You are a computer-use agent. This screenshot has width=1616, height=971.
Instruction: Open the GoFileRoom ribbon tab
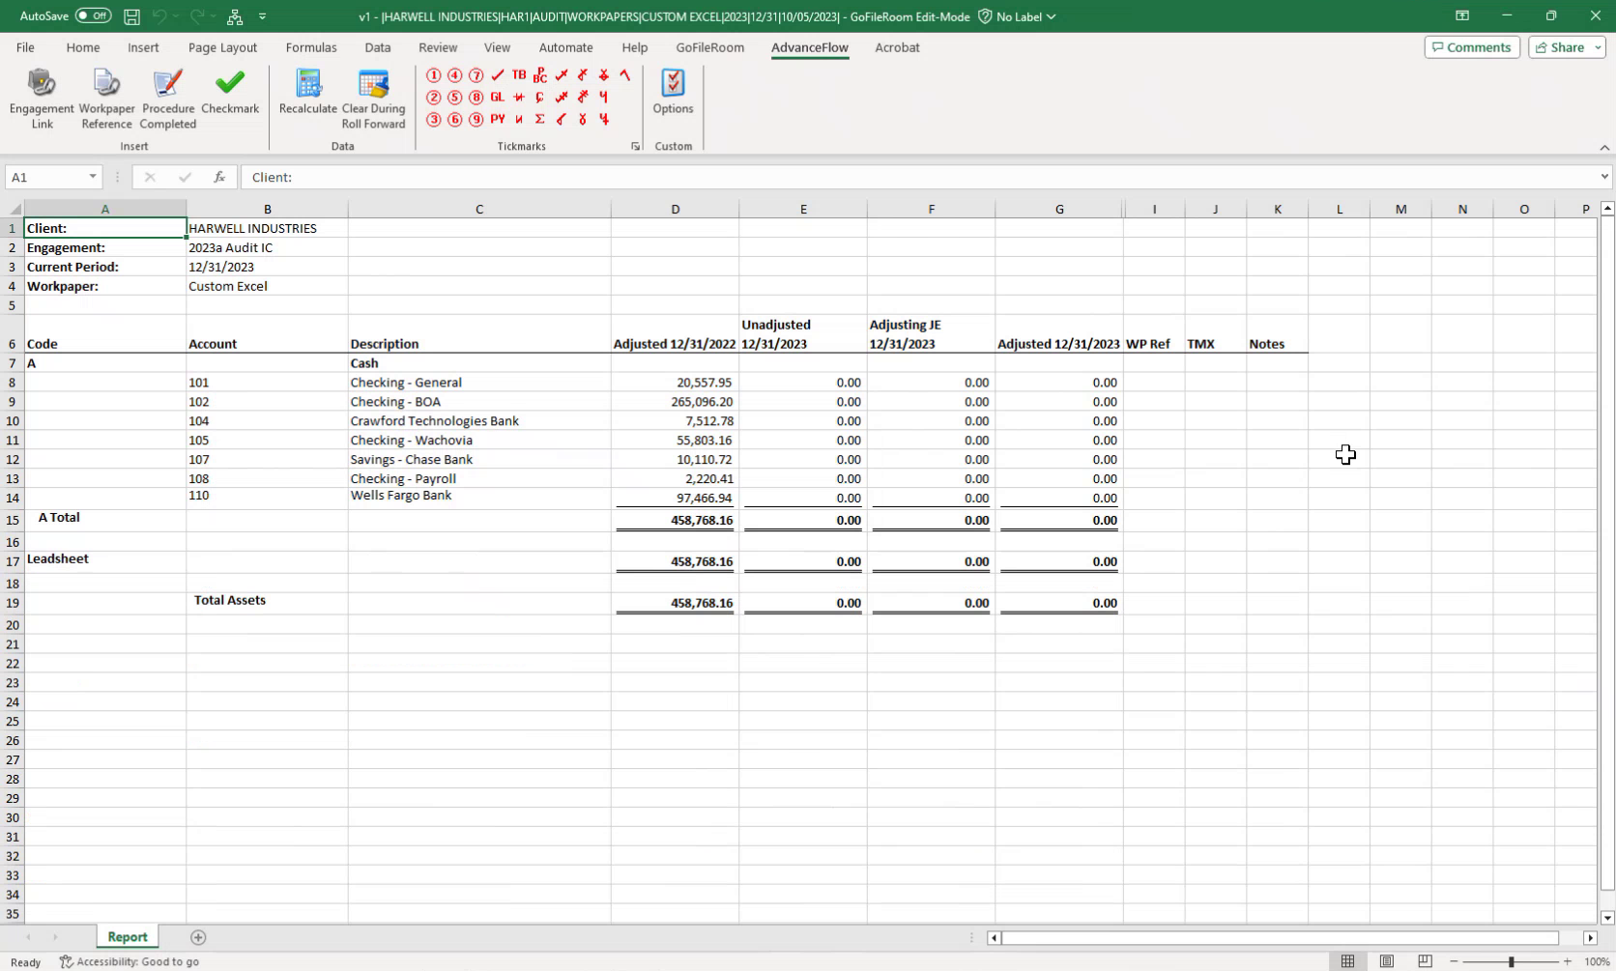(709, 47)
